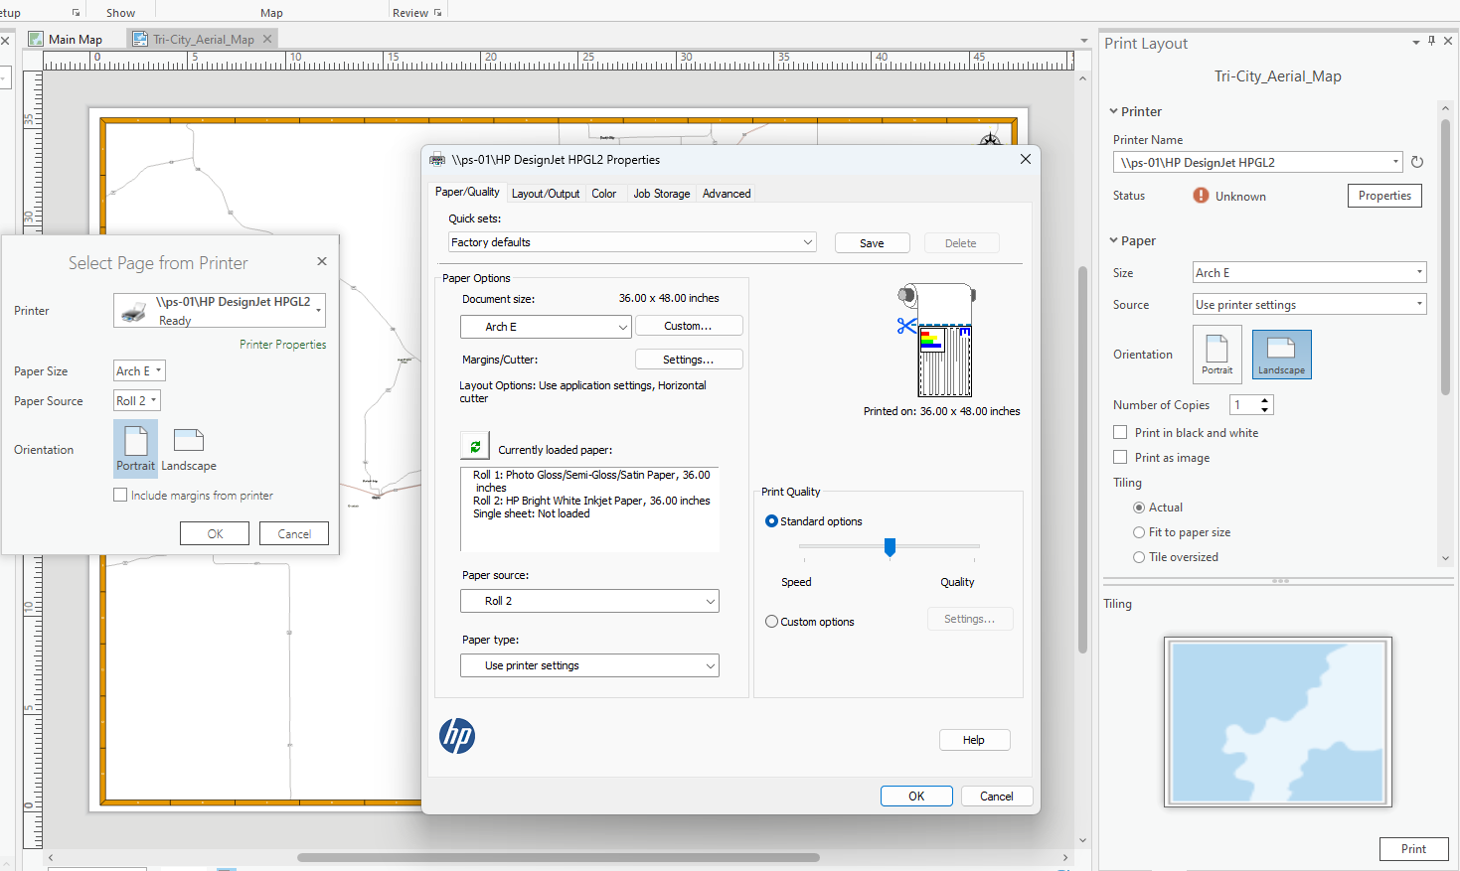Click Cancel in printer properties dialog
Image resolution: width=1460 pixels, height=871 pixels.
(997, 796)
